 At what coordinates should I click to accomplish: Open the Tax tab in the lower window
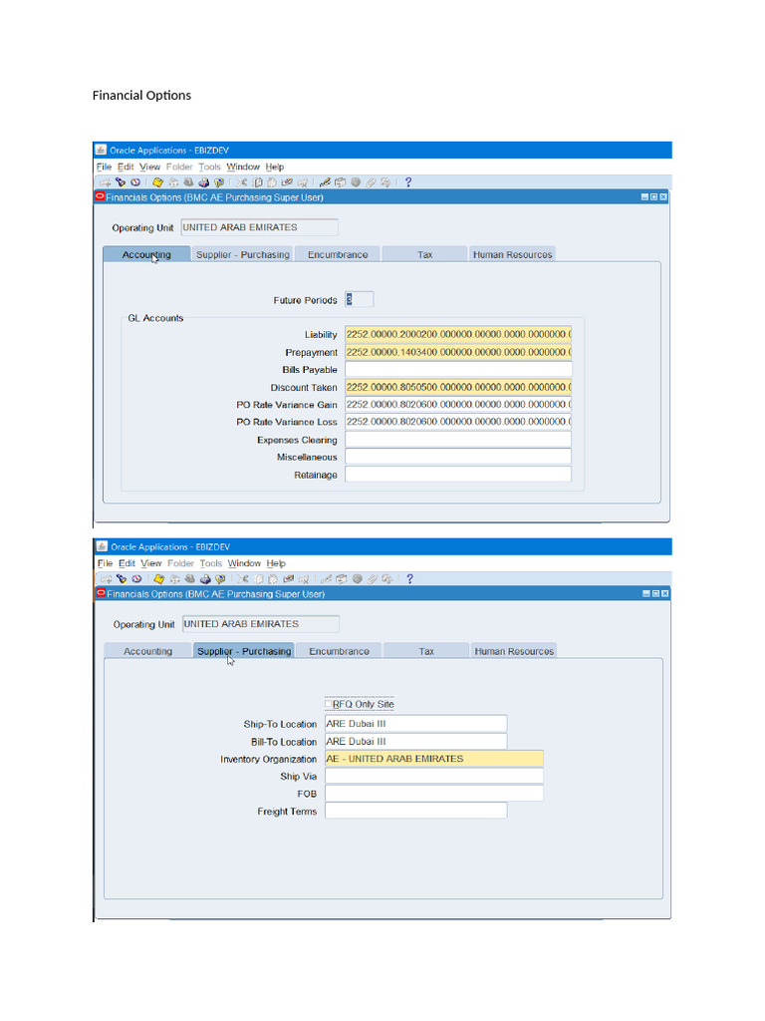[x=426, y=651]
